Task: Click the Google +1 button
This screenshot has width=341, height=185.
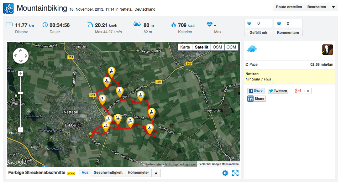Action: pos(298,91)
